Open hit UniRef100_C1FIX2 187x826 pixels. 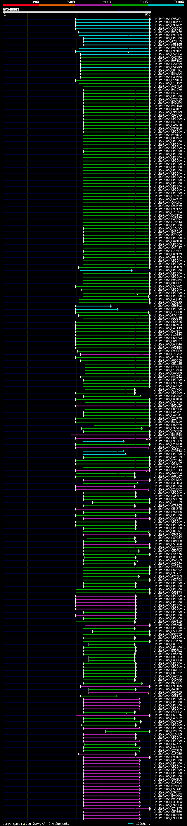(167, 84)
